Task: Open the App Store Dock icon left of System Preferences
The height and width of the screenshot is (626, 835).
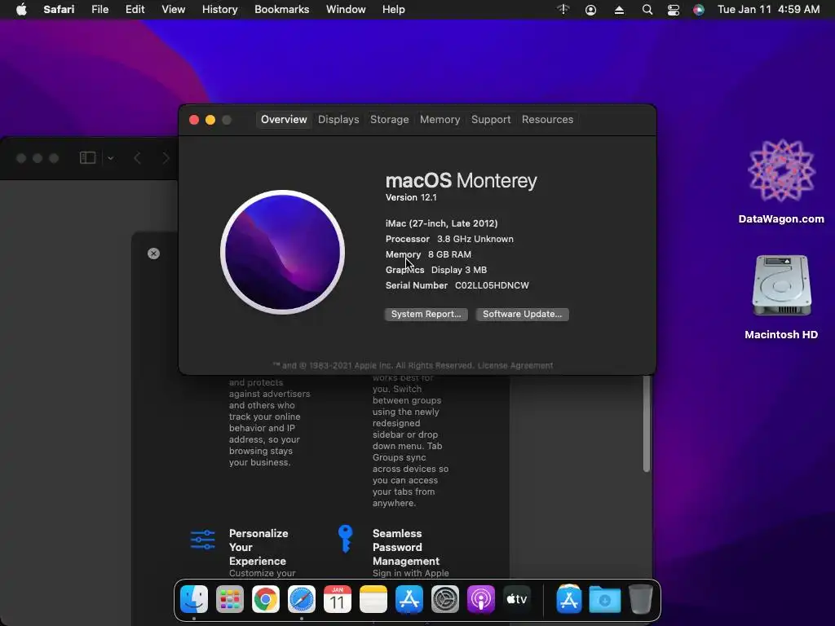Action: point(409,599)
